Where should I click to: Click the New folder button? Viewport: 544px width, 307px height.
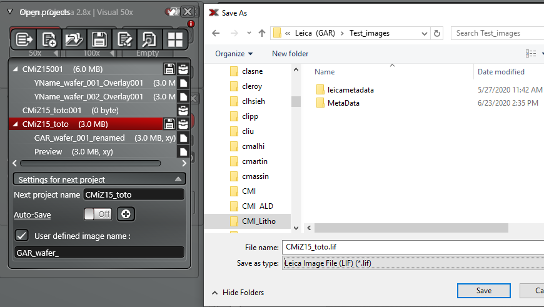[290, 54]
